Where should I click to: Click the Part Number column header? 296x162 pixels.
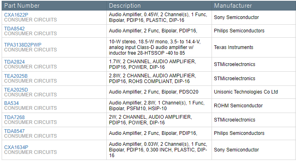22,6
